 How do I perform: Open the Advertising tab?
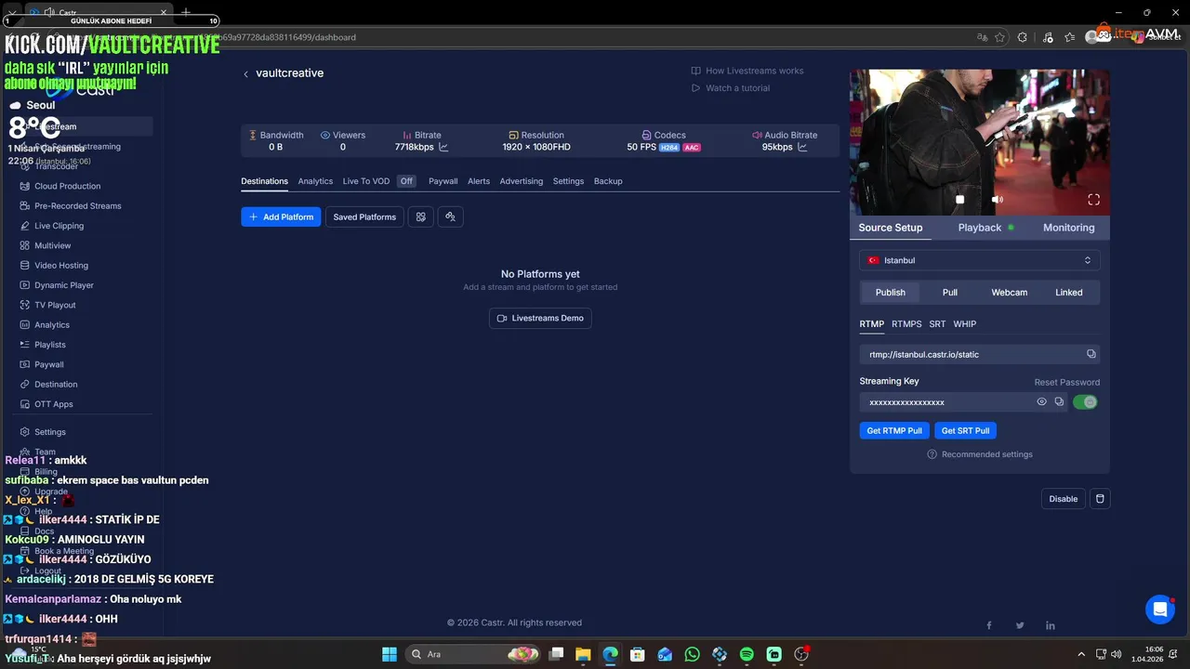(521, 181)
